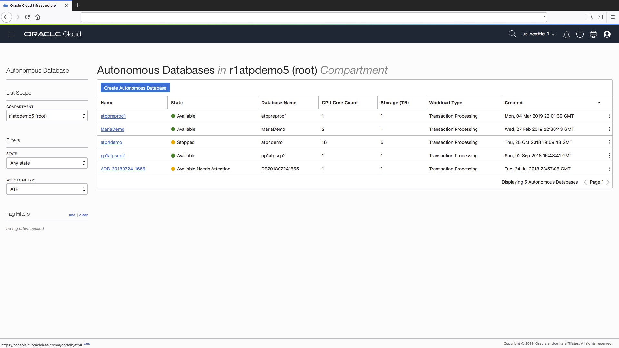The height and width of the screenshot is (348, 619).
Task: Click the language globe icon
Action: point(593,34)
